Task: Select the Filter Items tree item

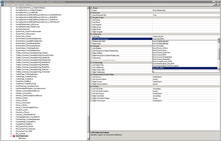Action: click(22, 138)
